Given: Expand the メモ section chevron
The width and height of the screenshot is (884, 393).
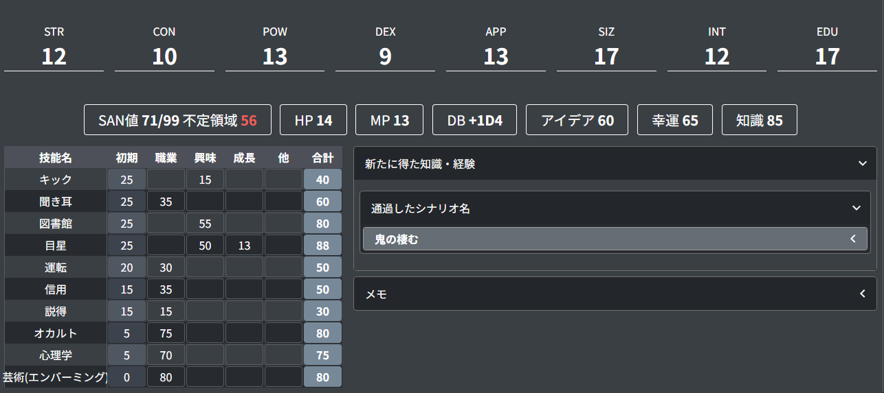Looking at the screenshot, I should 863,294.
